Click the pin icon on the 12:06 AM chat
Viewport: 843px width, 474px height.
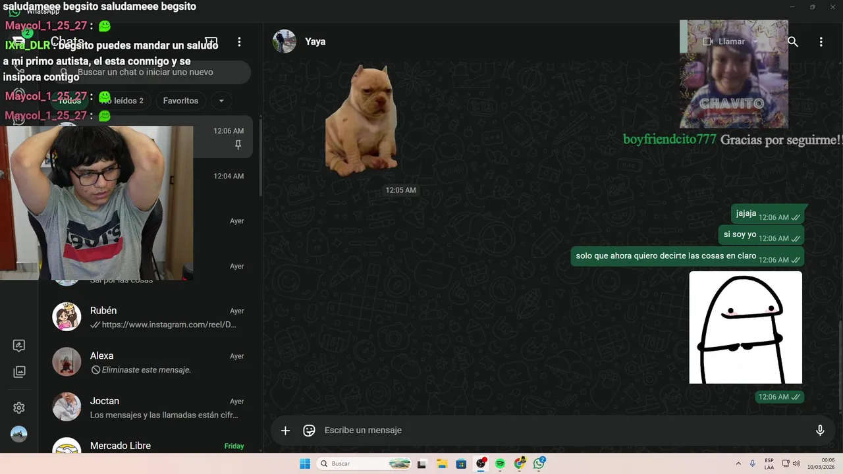pyautogui.click(x=238, y=145)
